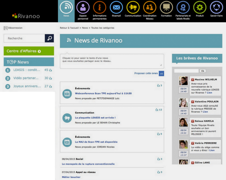Click Valérie PERRIERE's profile photo
The image size is (226, 180).
(x=183, y=144)
